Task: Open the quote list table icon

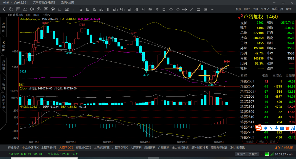Action: click(x=18, y=9)
